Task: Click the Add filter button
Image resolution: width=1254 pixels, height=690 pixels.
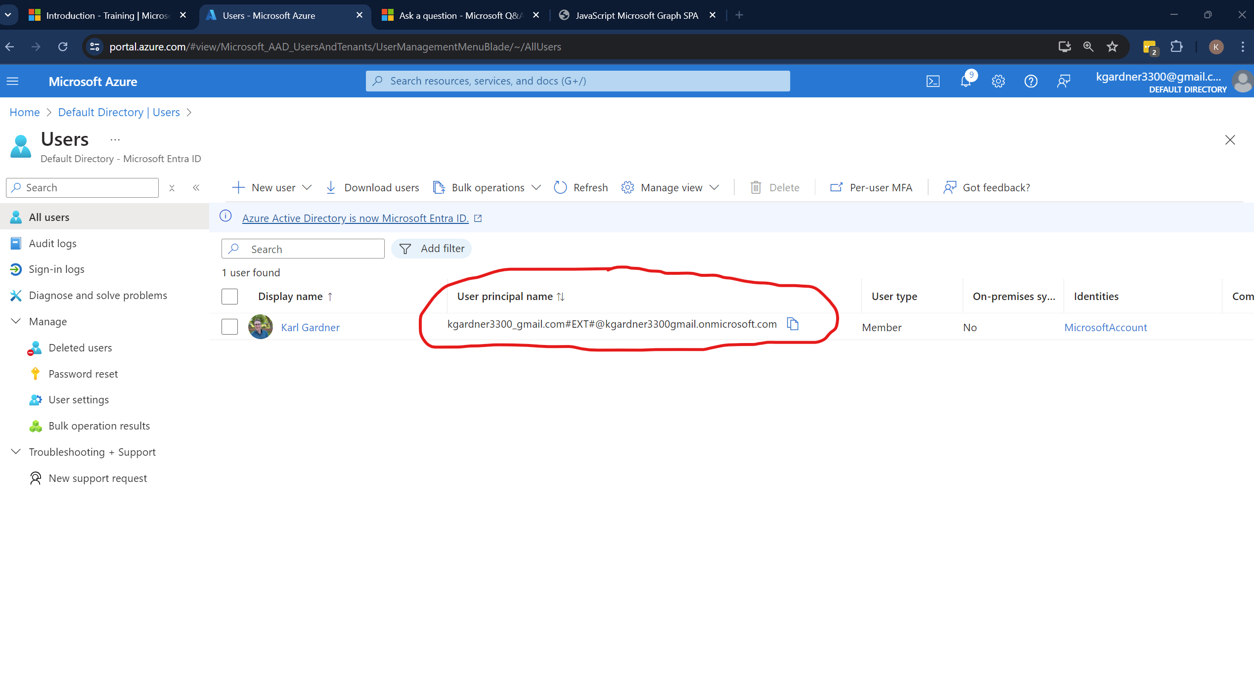Action: [432, 249]
